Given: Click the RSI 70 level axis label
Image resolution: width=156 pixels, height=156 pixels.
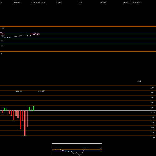Looking at the screenshot, I should click(2, 36).
